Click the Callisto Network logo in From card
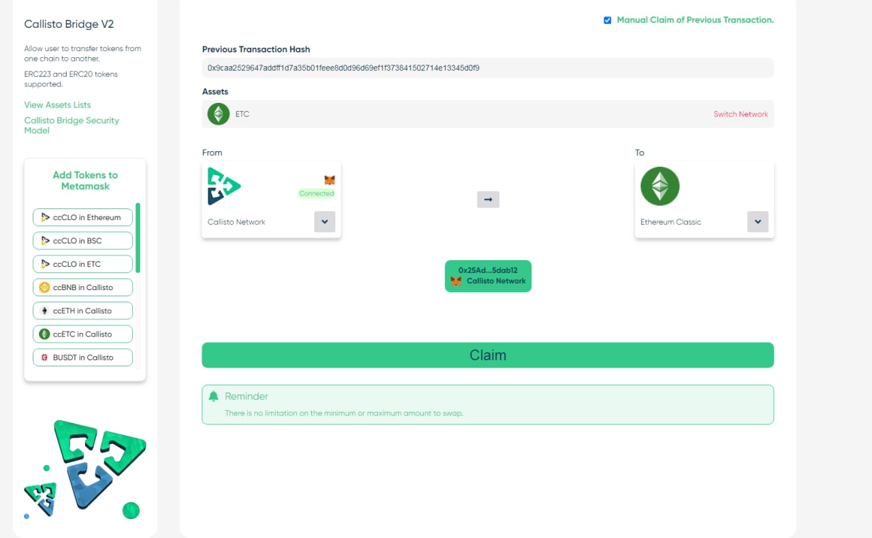Screen dimensions: 872x538 [x=224, y=186]
